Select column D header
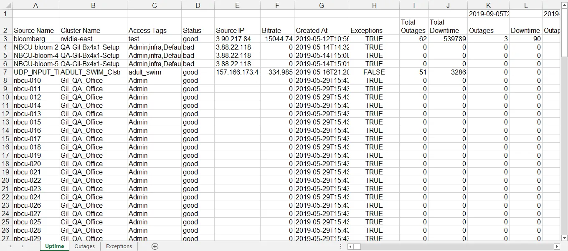The image size is (568, 251). [198, 5]
